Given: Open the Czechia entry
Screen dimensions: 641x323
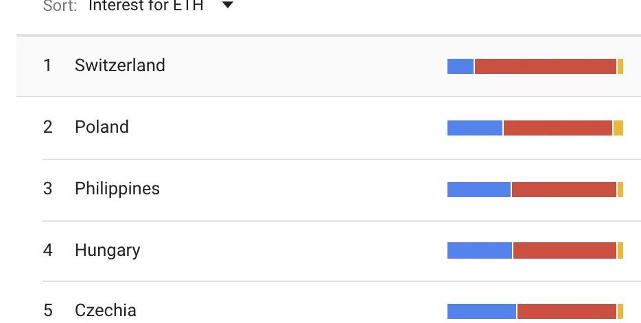Looking at the screenshot, I should 105,311.
